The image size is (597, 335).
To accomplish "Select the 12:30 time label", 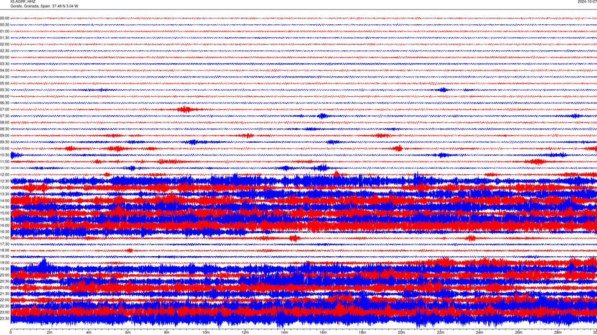I will click(4, 181).
